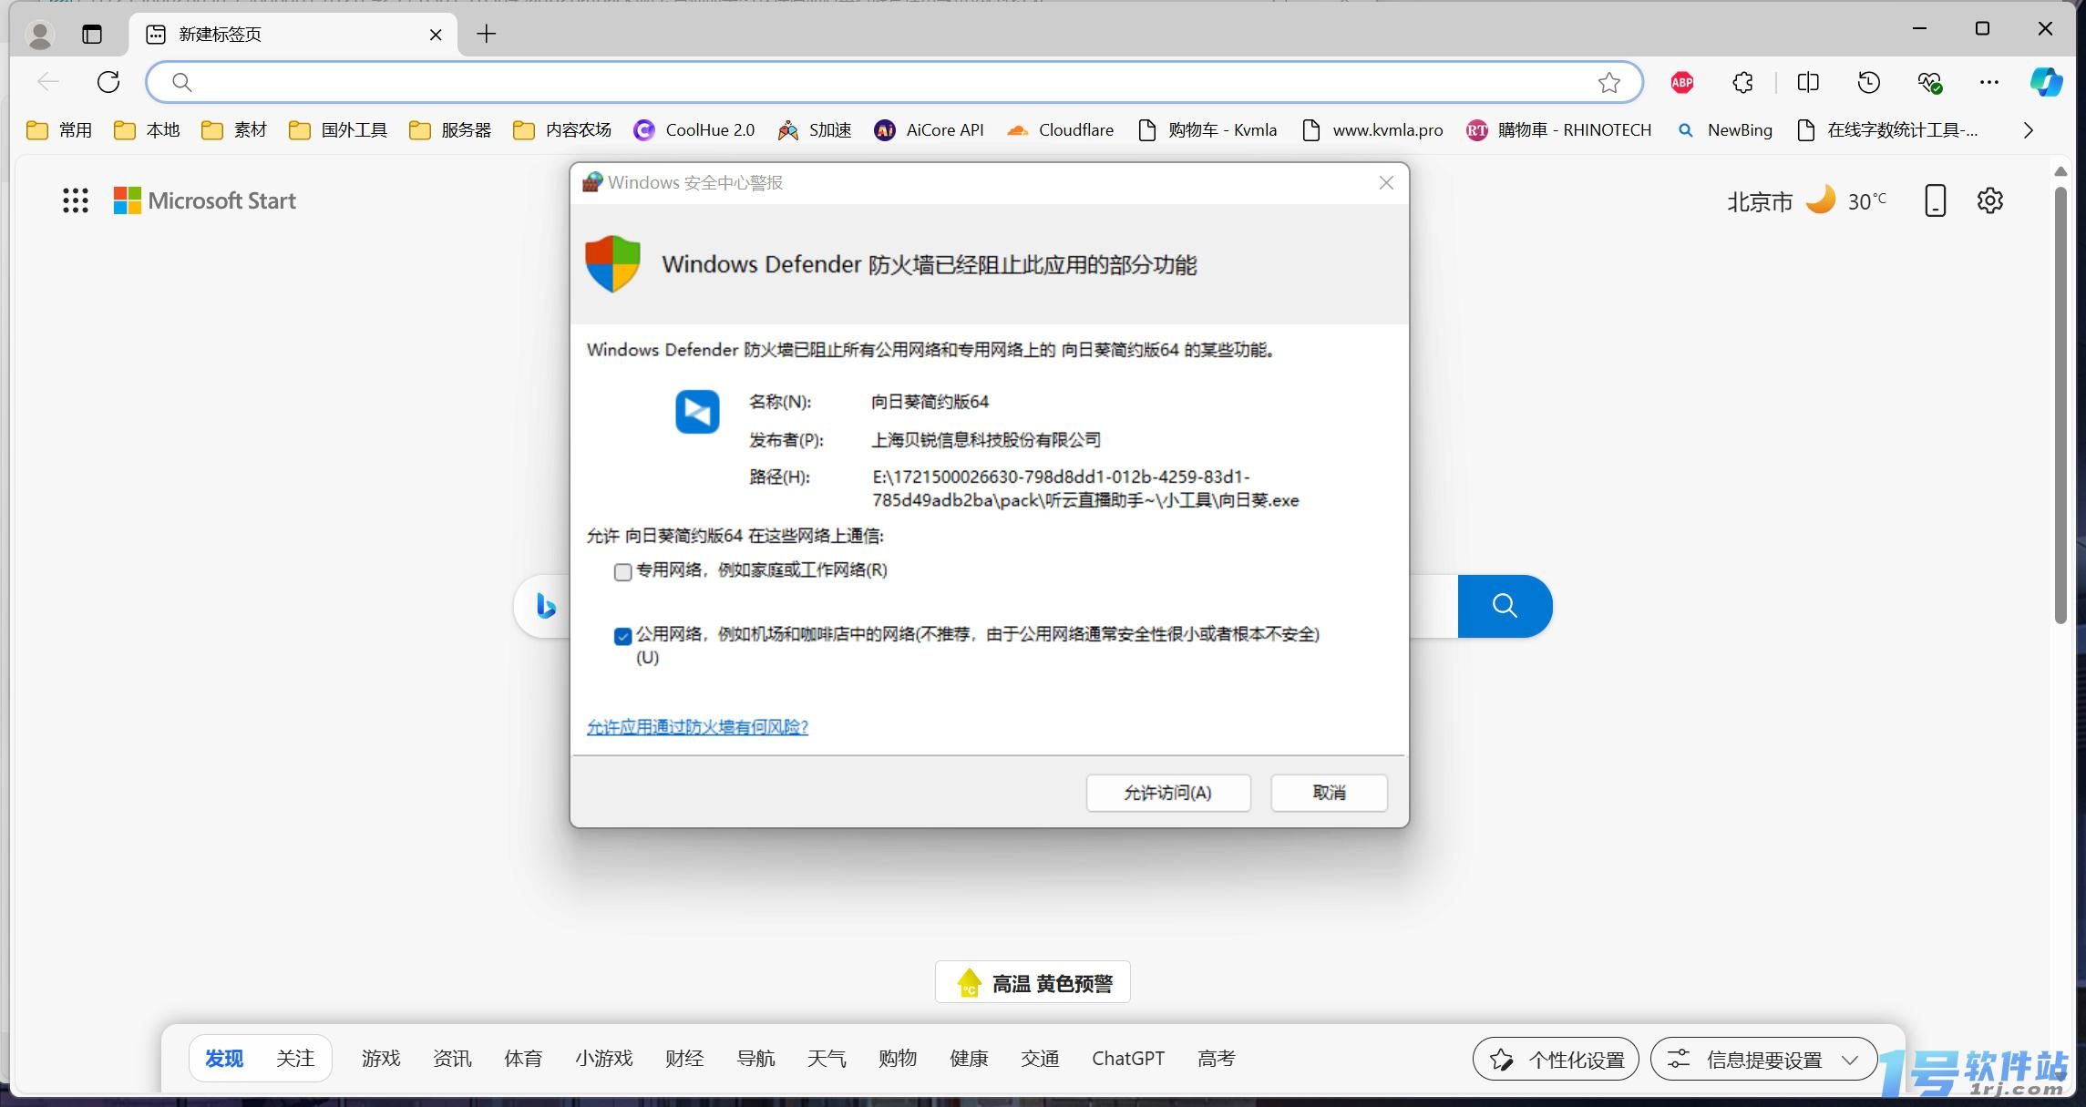Click the Bing logo in search box

click(x=546, y=606)
